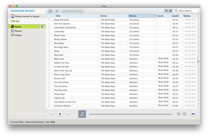
Task: Check the select-all checkbox in header
Action: pyautogui.click(x=49, y=16)
